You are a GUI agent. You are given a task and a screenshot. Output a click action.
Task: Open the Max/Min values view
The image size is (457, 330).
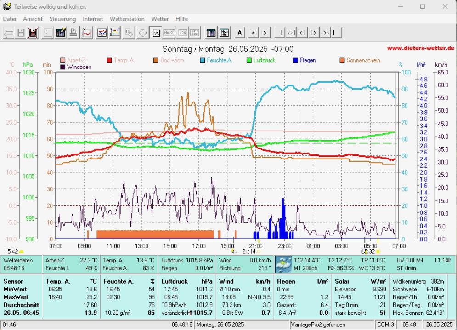(x=224, y=33)
